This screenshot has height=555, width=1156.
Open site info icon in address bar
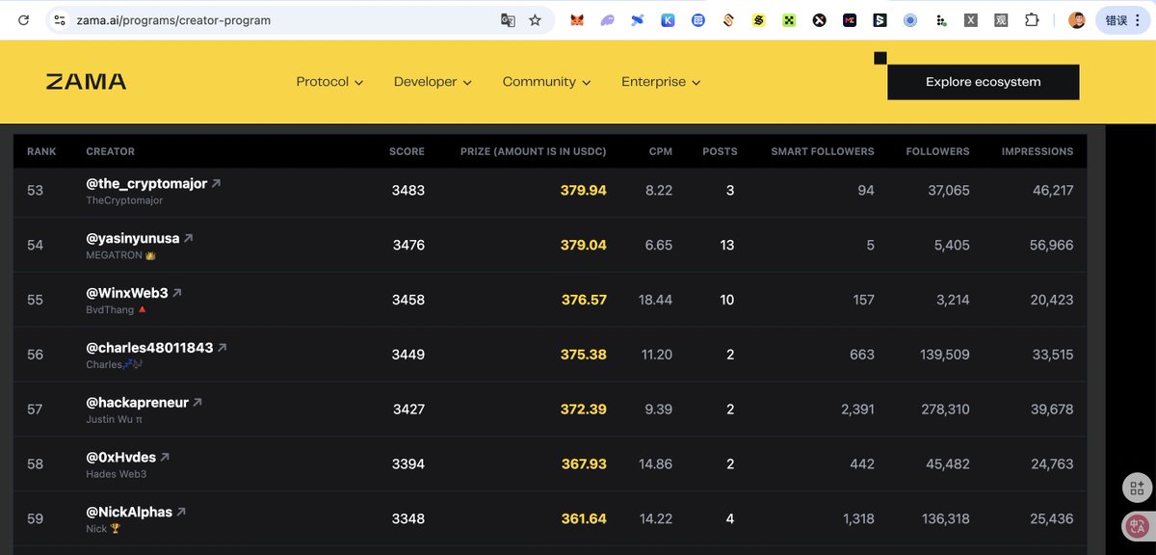(x=59, y=19)
